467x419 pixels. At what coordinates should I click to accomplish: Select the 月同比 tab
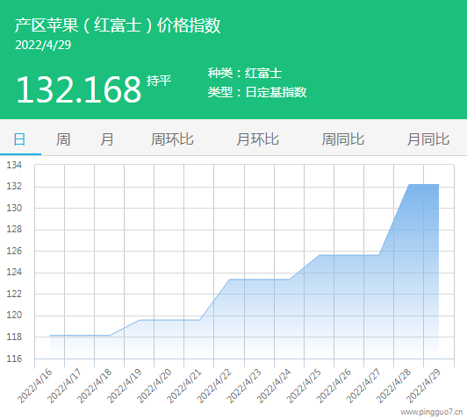click(x=428, y=139)
